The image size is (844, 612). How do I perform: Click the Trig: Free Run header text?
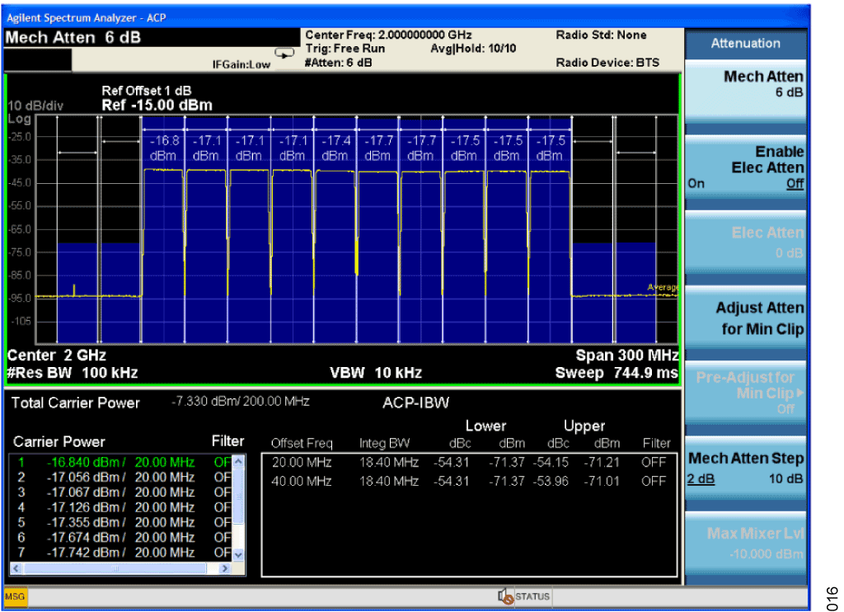(x=345, y=49)
